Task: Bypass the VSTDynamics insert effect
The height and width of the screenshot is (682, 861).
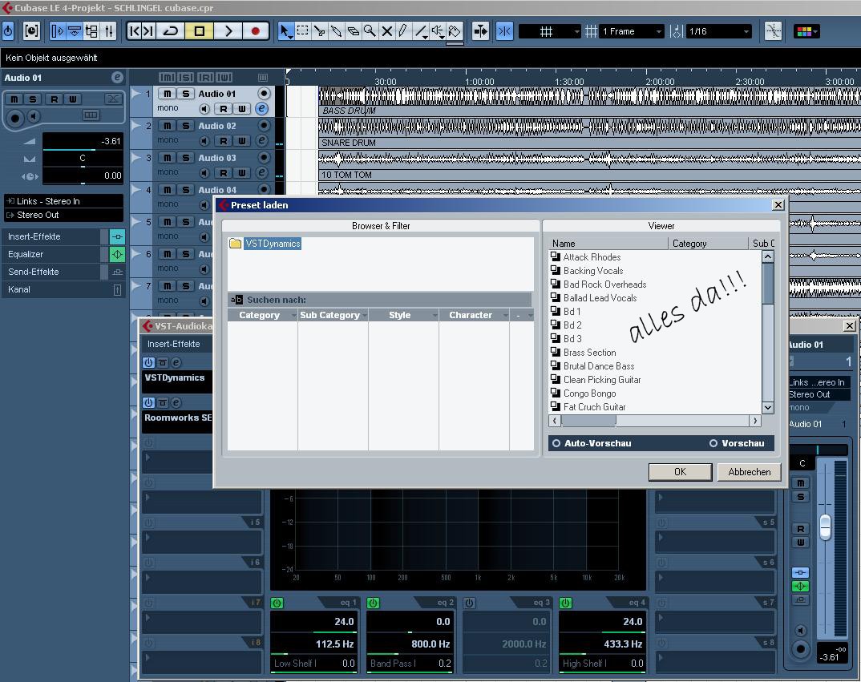Action: 163,362
